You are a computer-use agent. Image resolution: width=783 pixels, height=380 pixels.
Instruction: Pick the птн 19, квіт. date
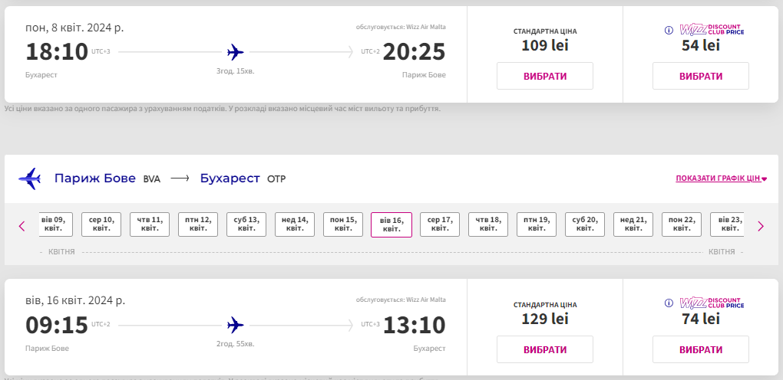(537, 224)
